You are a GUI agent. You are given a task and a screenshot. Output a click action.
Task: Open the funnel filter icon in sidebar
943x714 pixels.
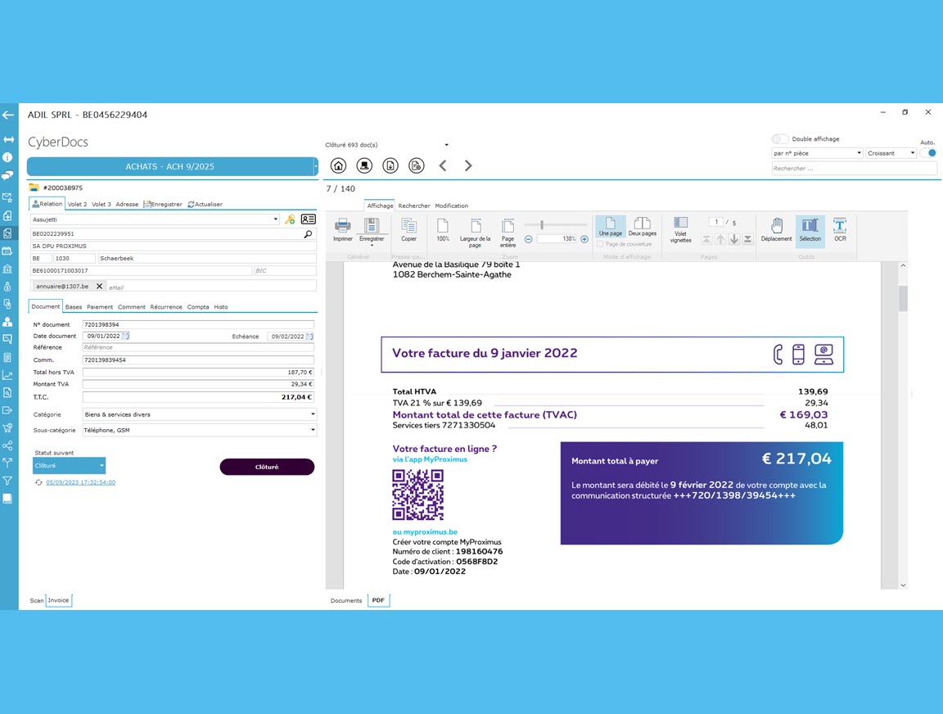pyautogui.click(x=8, y=481)
